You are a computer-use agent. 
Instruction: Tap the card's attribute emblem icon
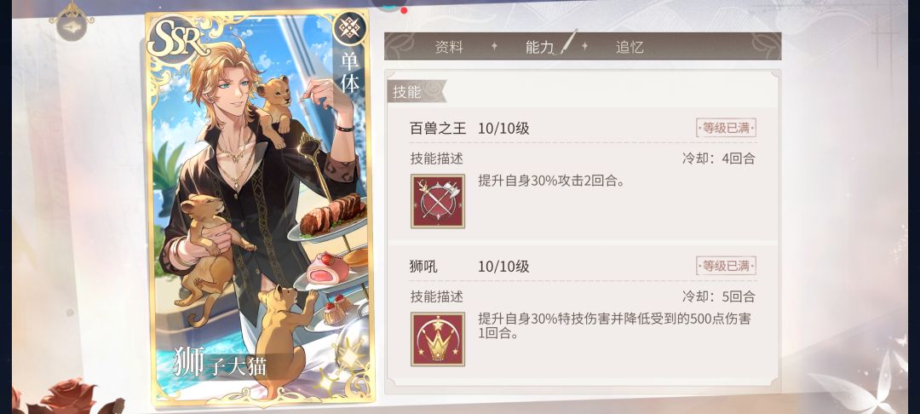350,28
